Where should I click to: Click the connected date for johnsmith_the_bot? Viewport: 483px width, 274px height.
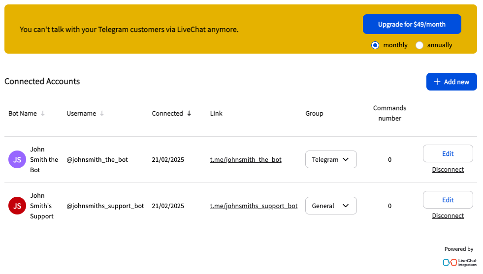[168, 159]
